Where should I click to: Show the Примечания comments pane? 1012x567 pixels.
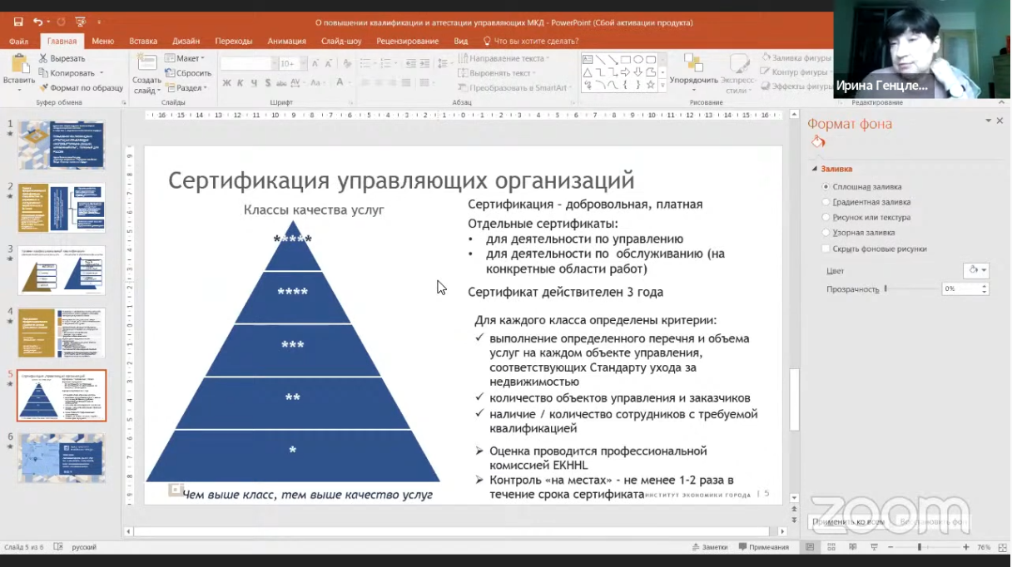(x=763, y=547)
